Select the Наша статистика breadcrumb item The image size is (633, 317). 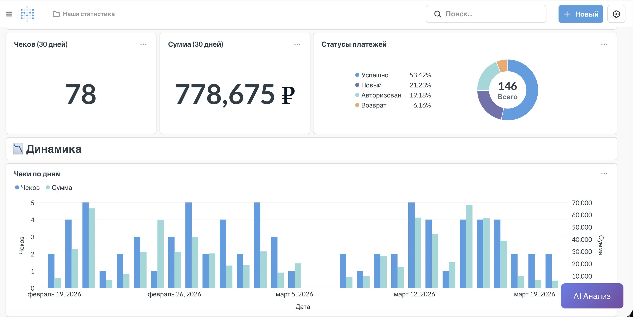[89, 14]
